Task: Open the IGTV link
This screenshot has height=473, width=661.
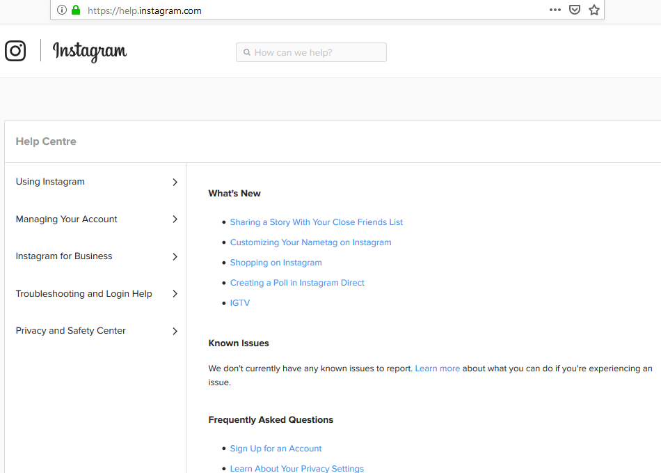Action: tap(240, 303)
